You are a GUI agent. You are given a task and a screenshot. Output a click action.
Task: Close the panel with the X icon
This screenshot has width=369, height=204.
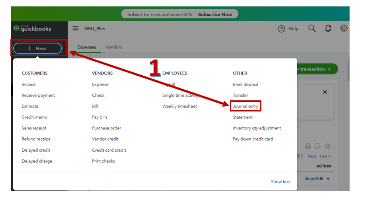[x=325, y=92]
